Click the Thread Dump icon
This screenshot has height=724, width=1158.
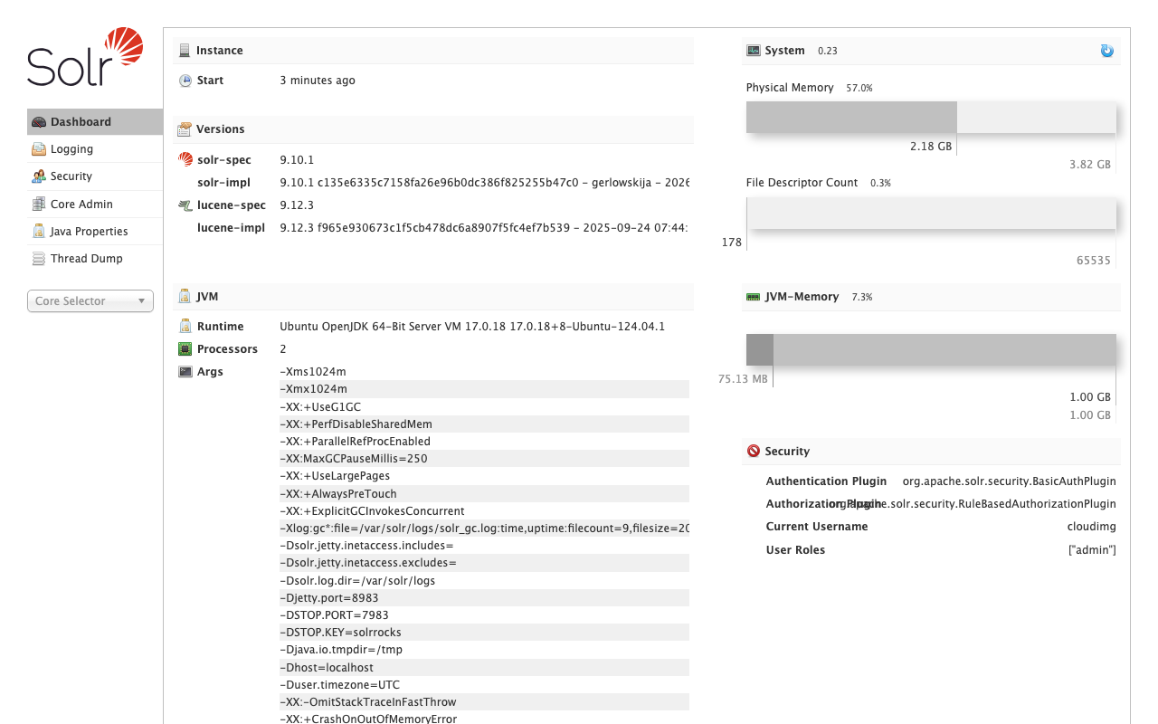pos(39,258)
